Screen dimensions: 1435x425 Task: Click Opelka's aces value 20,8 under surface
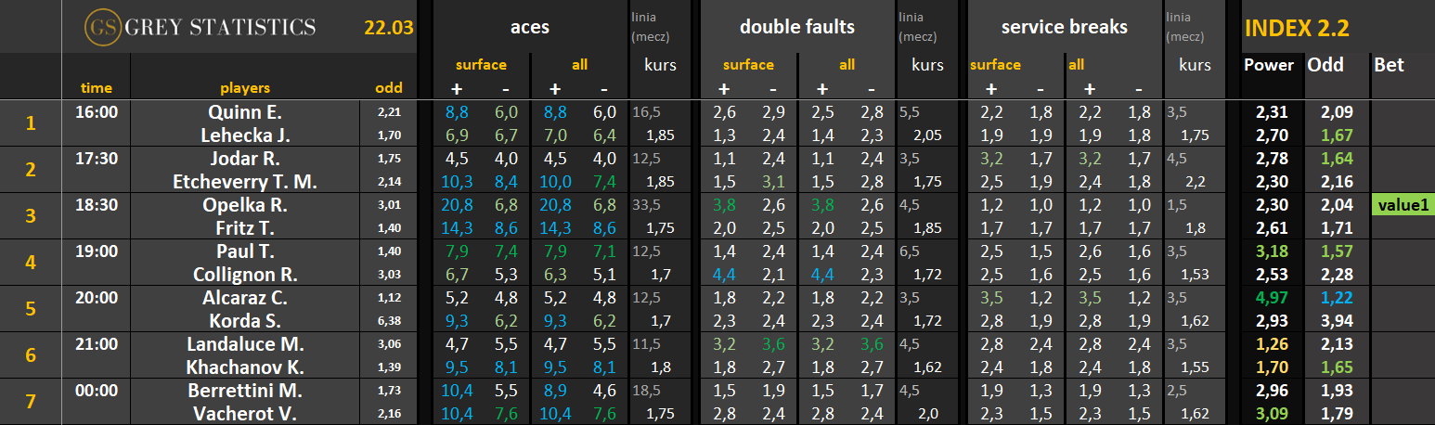(x=457, y=205)
